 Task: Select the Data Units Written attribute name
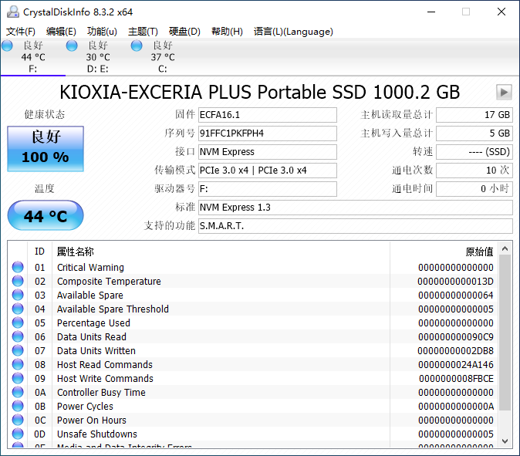[96, 351]
